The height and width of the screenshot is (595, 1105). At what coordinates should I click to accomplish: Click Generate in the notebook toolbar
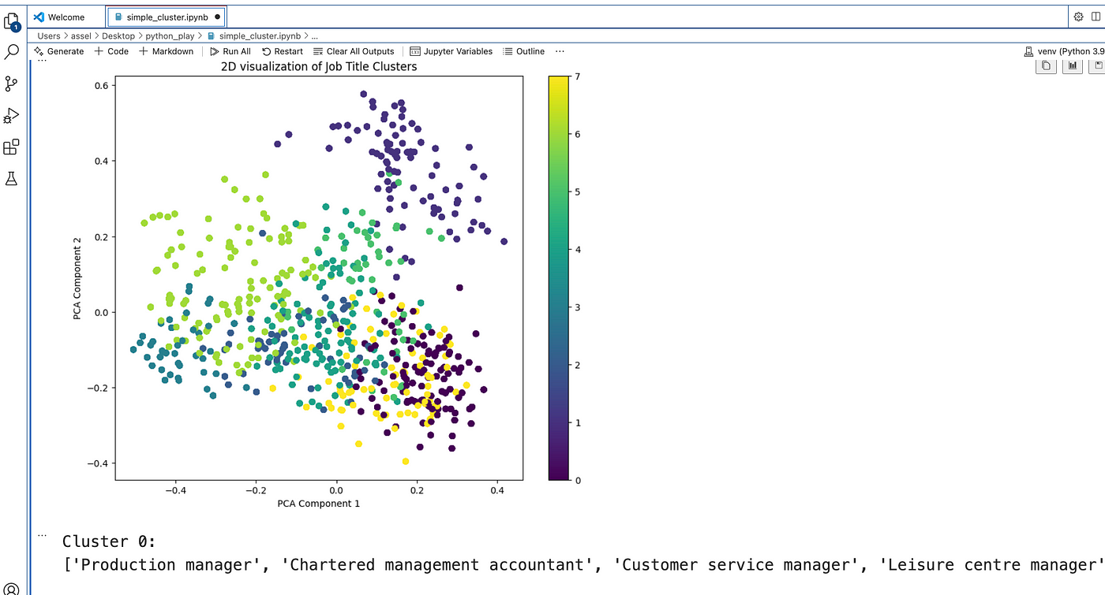(59, 51)
